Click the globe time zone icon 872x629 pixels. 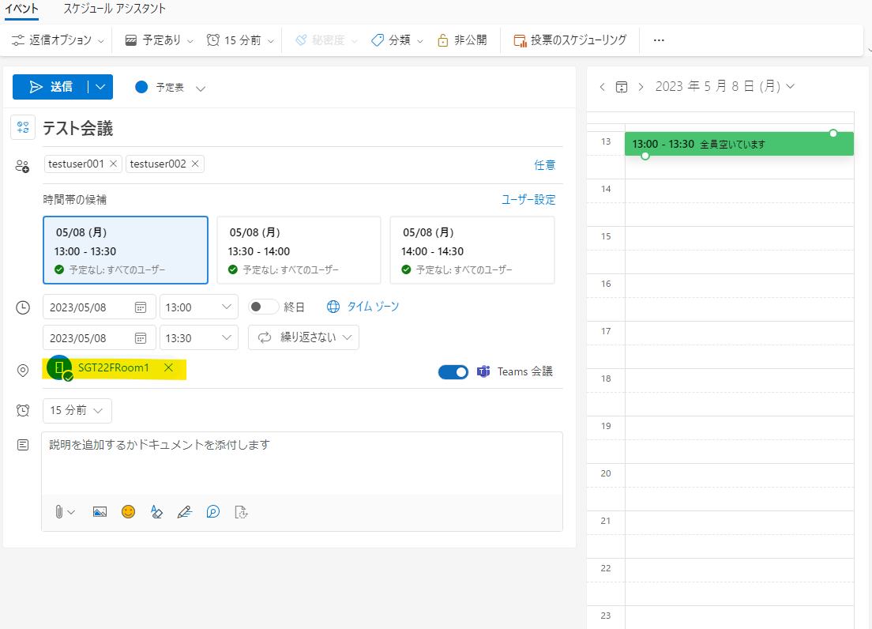(x=333, y=307)
